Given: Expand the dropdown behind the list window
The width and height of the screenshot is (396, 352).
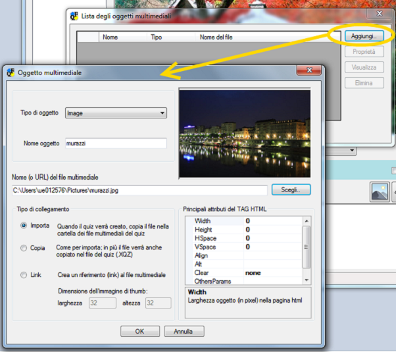Looking at the screenshot, I should (x=353, y=151).
